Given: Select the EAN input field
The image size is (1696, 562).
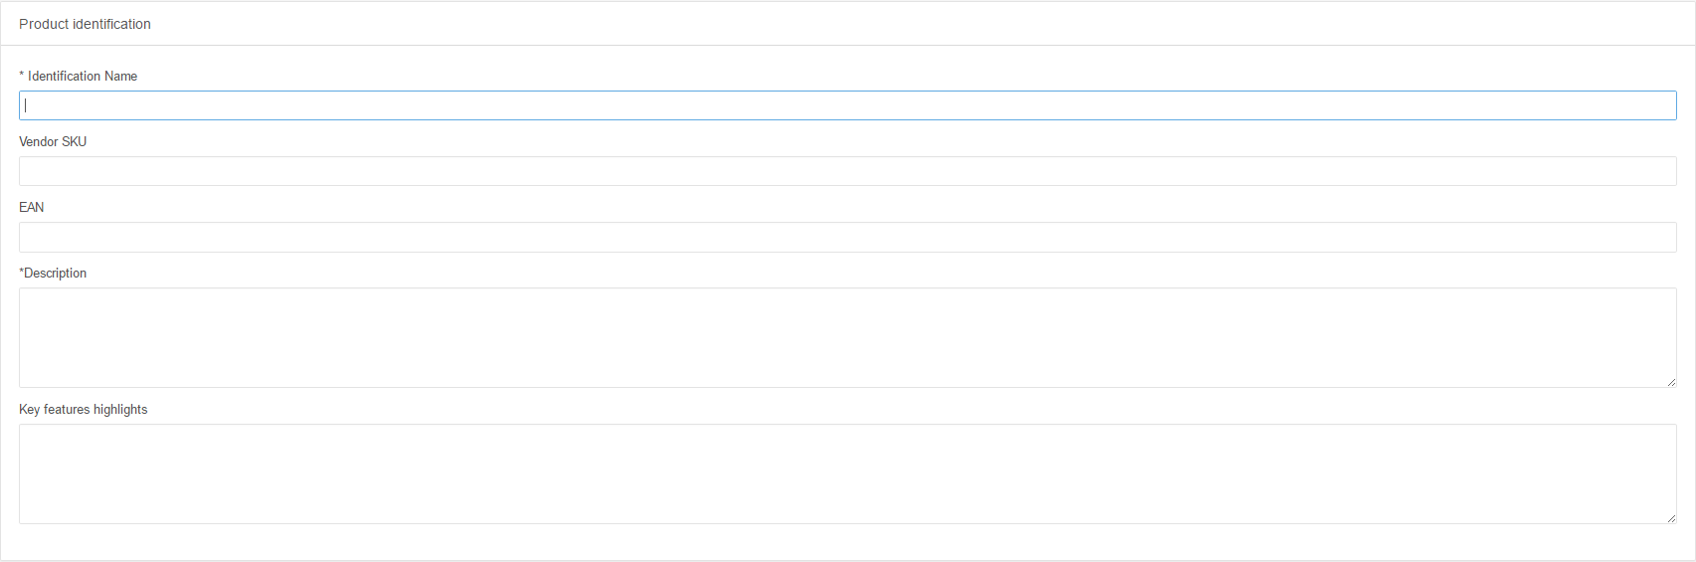Looking at the screenshot, I should tap(848, 237).
